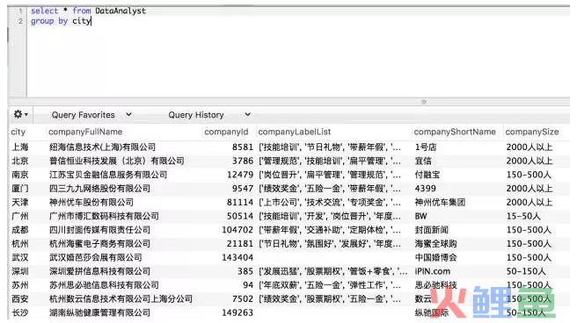Image resolution: width=577 pixels, height=323 pixels.
Task: Click the companyId column header
Action: click(226, 132)
